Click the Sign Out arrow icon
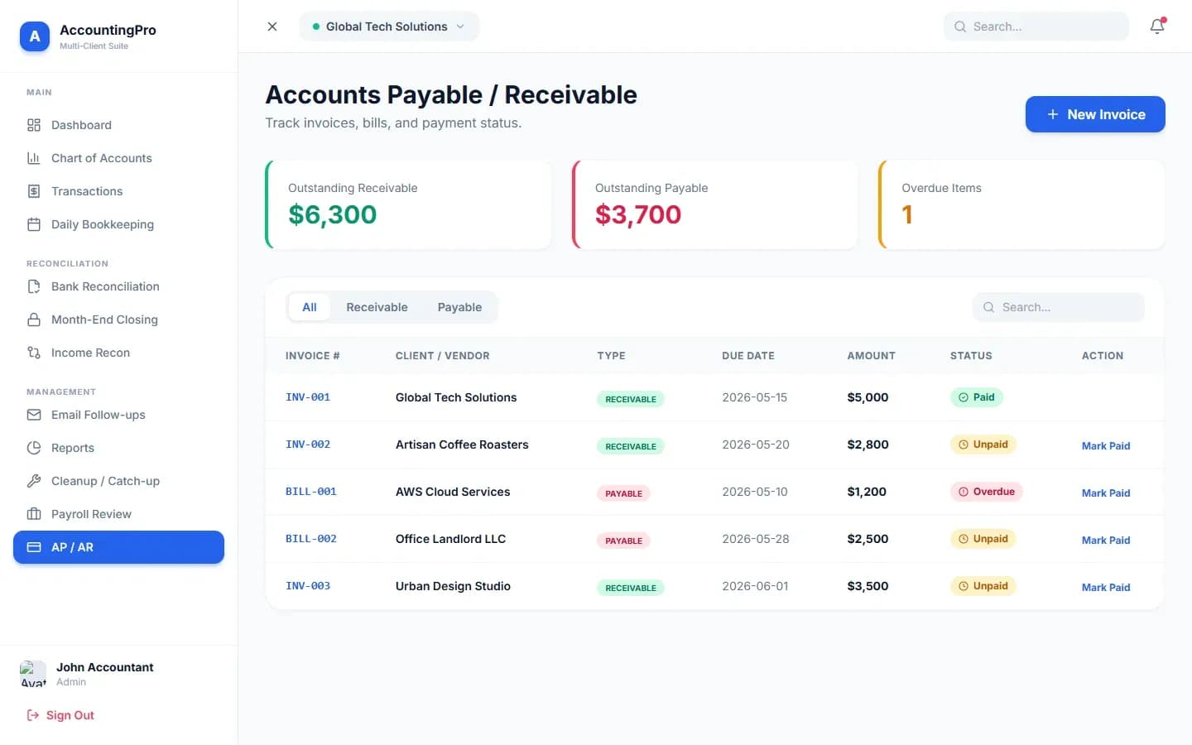The image size is (1192, 745). [x=33, y=715]
